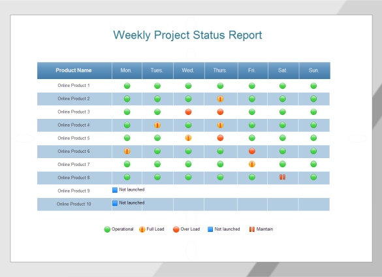Select the Online Product 6 row label
The image size is (382, 277).
(74, 151)
